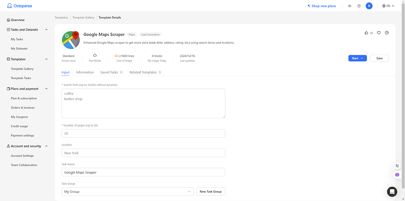The image size is (405, 201).
Task: Click the $0.5/1000 lines cost text
Action: click(124, 56)
